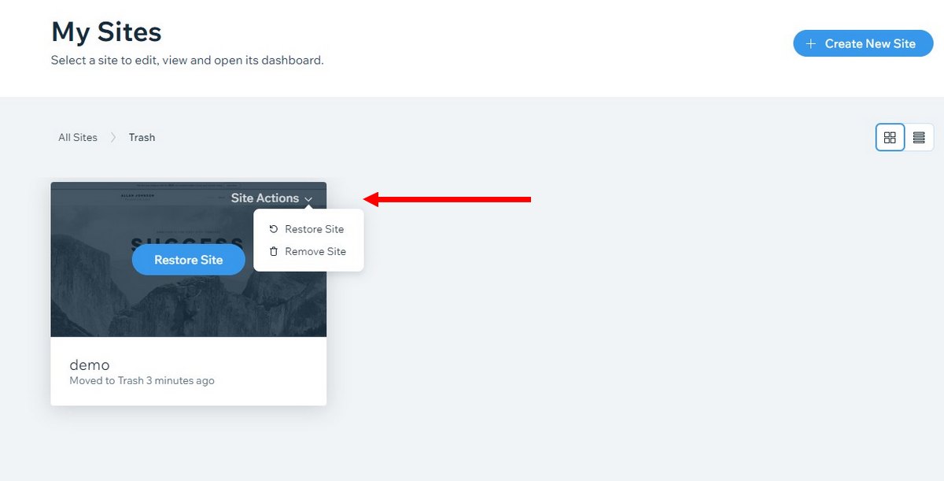944x481 pixels.
Task: Click the breadcrumb separator chevron
Action: point(113,138)
